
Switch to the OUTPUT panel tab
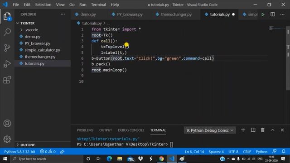coord(106,130)
